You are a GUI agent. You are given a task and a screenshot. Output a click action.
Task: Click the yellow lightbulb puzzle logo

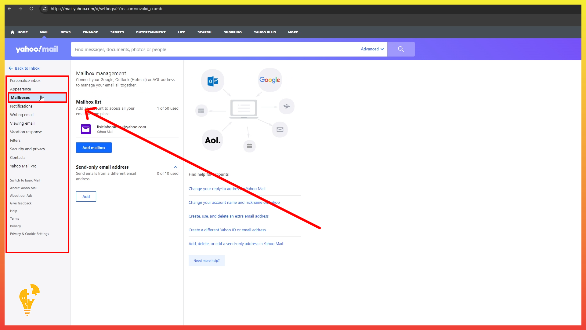tap(29, 300)
